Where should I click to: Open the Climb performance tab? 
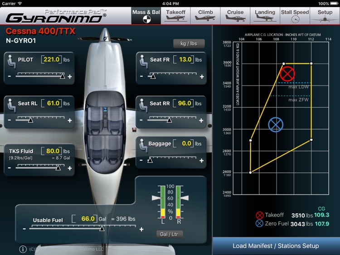pyautogui.click(x=205, y=16)
